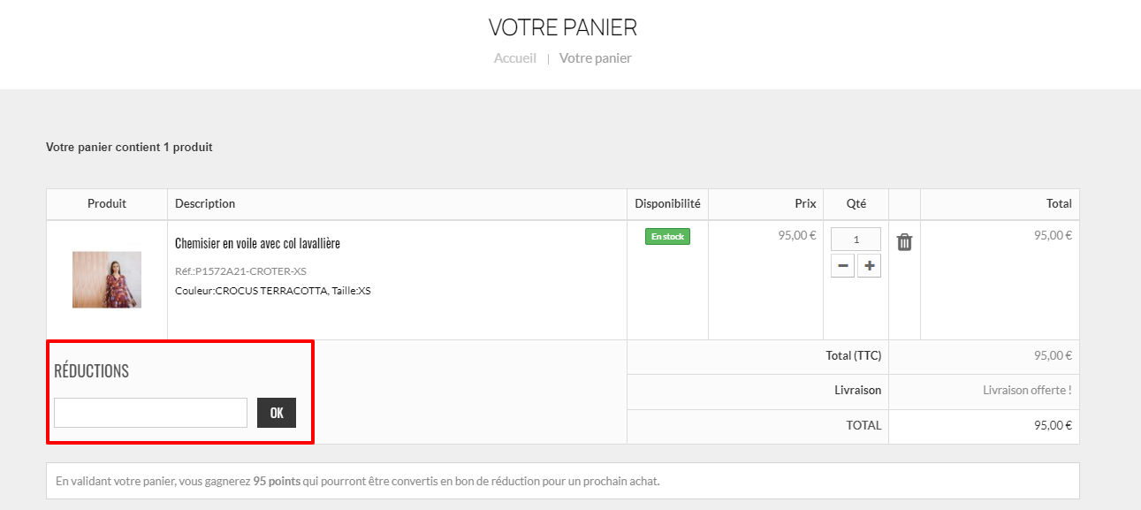
Task: Click the Disponibilité column header
Action: click(x=667, y=203)
